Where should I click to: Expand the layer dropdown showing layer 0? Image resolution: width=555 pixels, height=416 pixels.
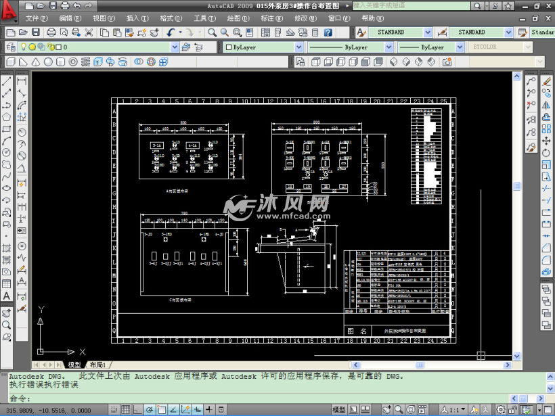[x=175, y=47]
